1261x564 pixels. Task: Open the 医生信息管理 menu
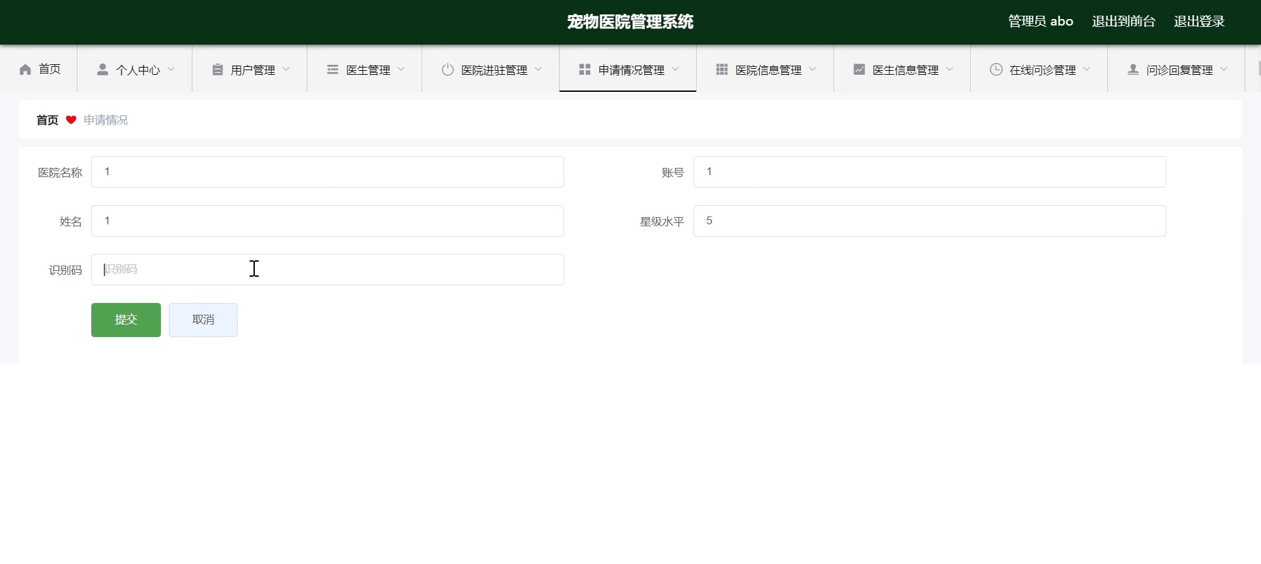[x=902, y=69]
